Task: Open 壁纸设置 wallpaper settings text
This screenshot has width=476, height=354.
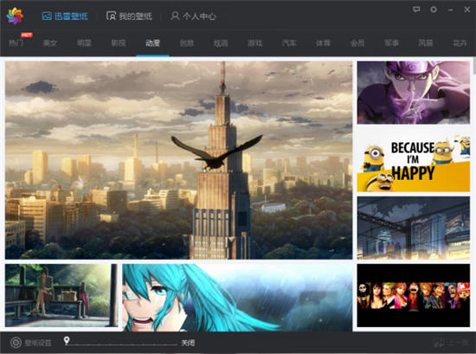Action: click(x=38, y=343)
